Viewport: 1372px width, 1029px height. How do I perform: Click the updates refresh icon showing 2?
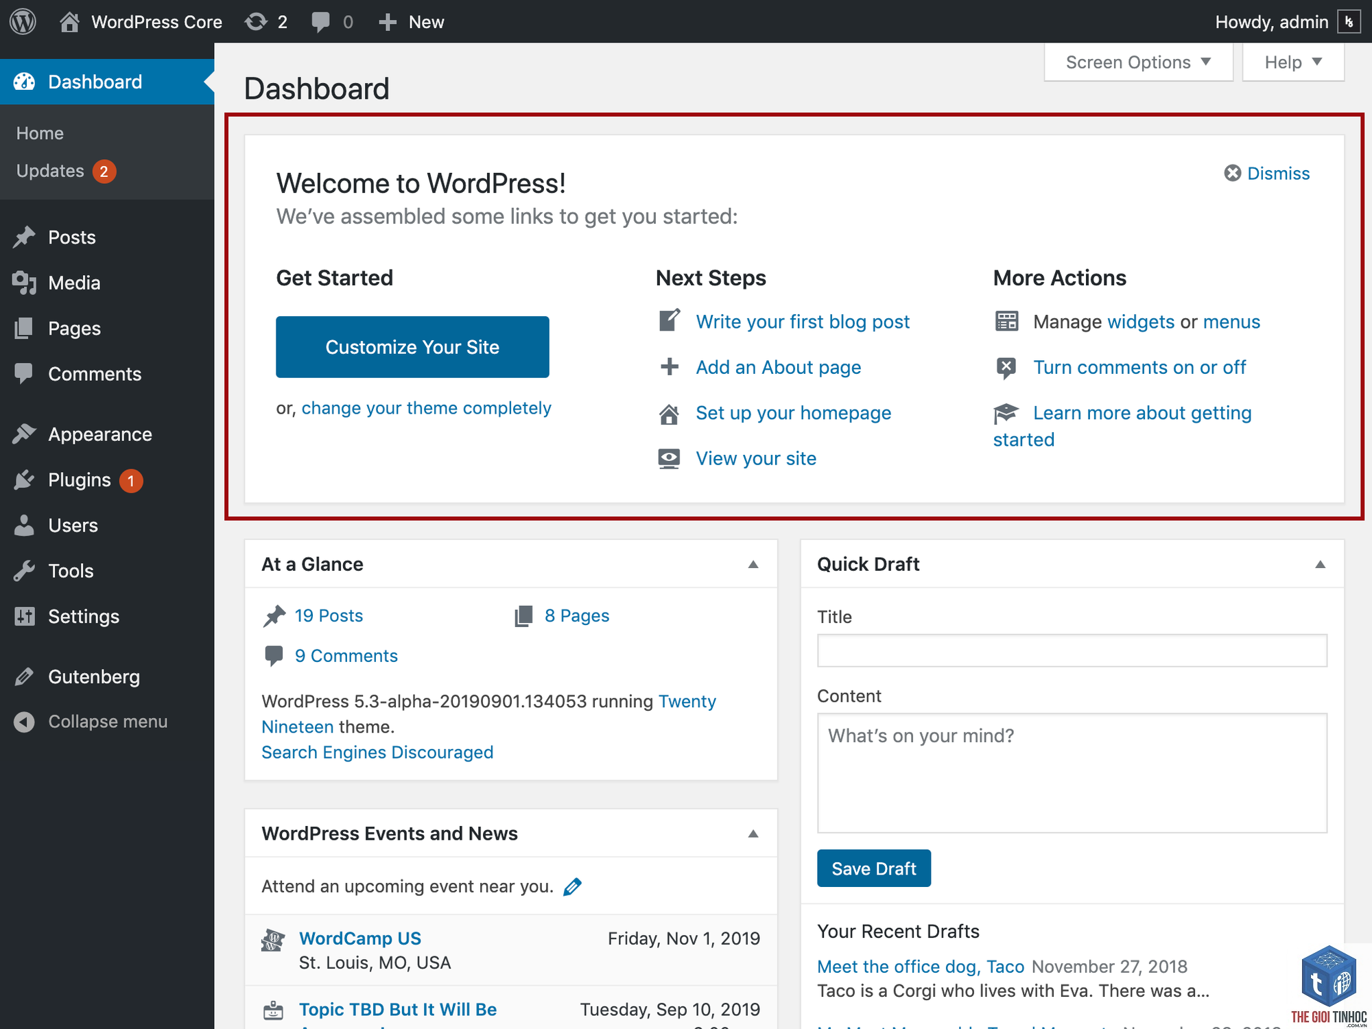click(257, 22)
